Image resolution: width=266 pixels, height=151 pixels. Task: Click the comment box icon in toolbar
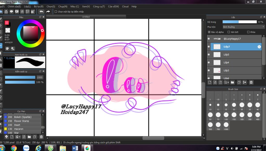click(x=17, y=11)
